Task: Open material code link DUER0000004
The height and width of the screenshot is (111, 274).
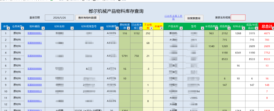Action: (35, 56)
